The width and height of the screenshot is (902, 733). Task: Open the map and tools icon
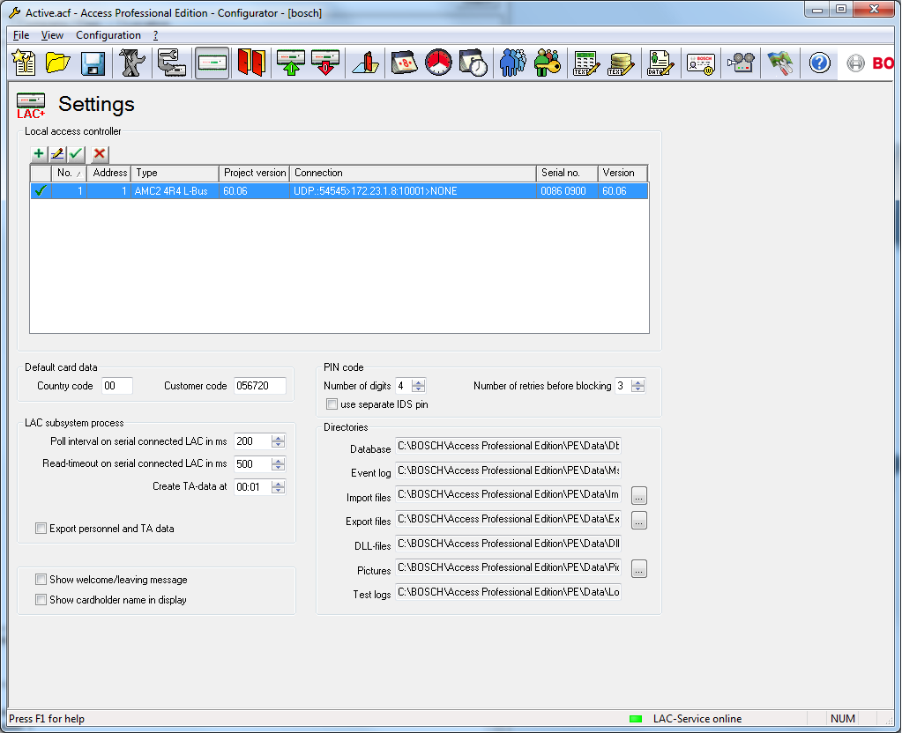(780, 63)
